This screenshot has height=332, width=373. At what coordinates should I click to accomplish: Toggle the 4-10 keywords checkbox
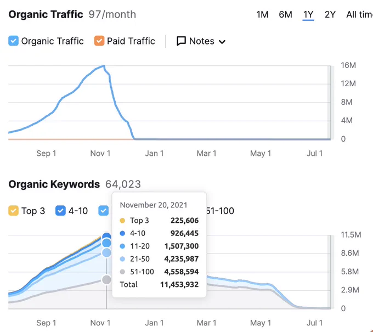tap(60, 211)
